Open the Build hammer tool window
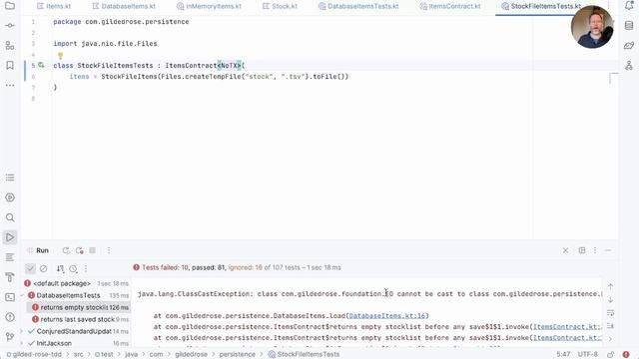 point(10,277)
